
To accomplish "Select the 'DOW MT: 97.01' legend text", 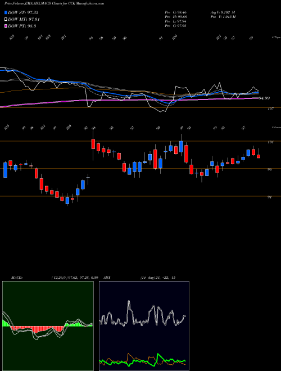I will pyautogui.click(x=24, y=20).
